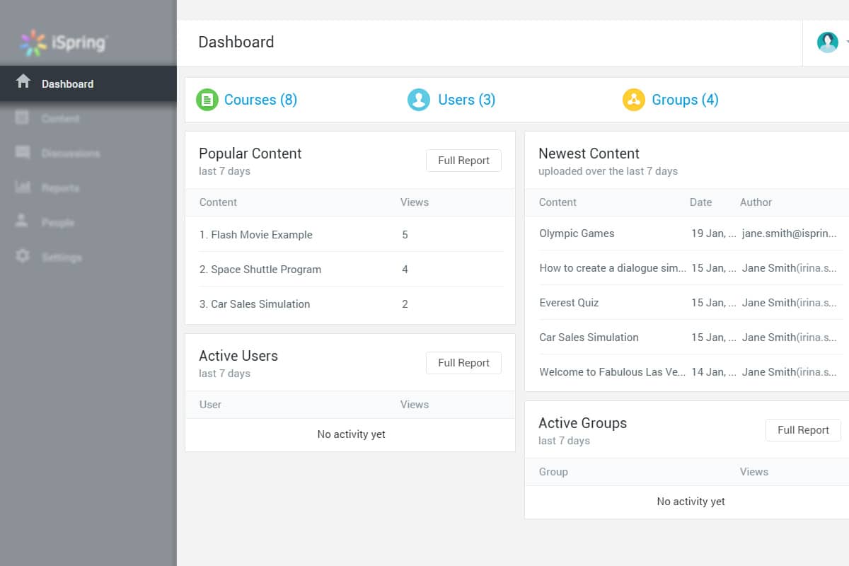The image size is (849, 566).
Task: Click the User header in Active Users
Action: tap(210, 405)
